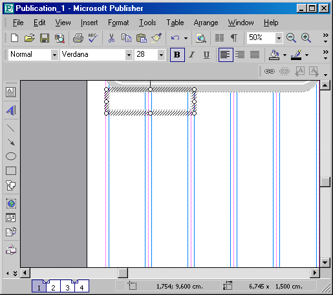Open the 50% zoom level dropdown
The image size is (333, 295).
279,38
